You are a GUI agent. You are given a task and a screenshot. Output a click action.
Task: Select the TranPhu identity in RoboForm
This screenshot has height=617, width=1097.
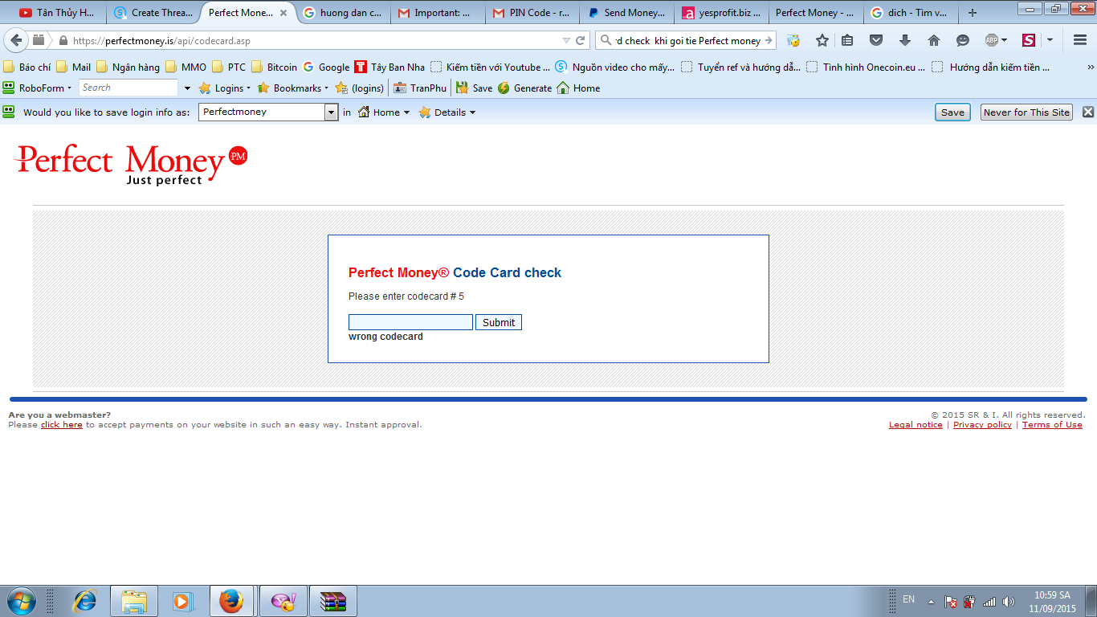point(419,88)
